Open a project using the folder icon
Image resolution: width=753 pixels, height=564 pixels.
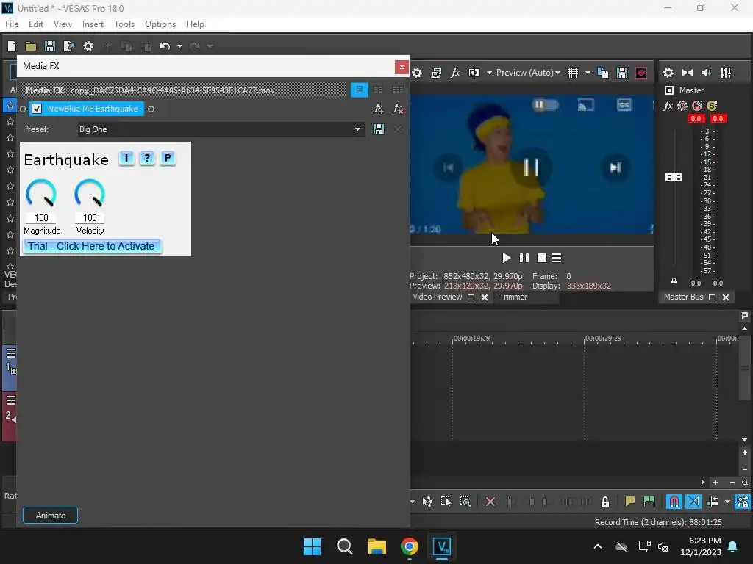31,46
